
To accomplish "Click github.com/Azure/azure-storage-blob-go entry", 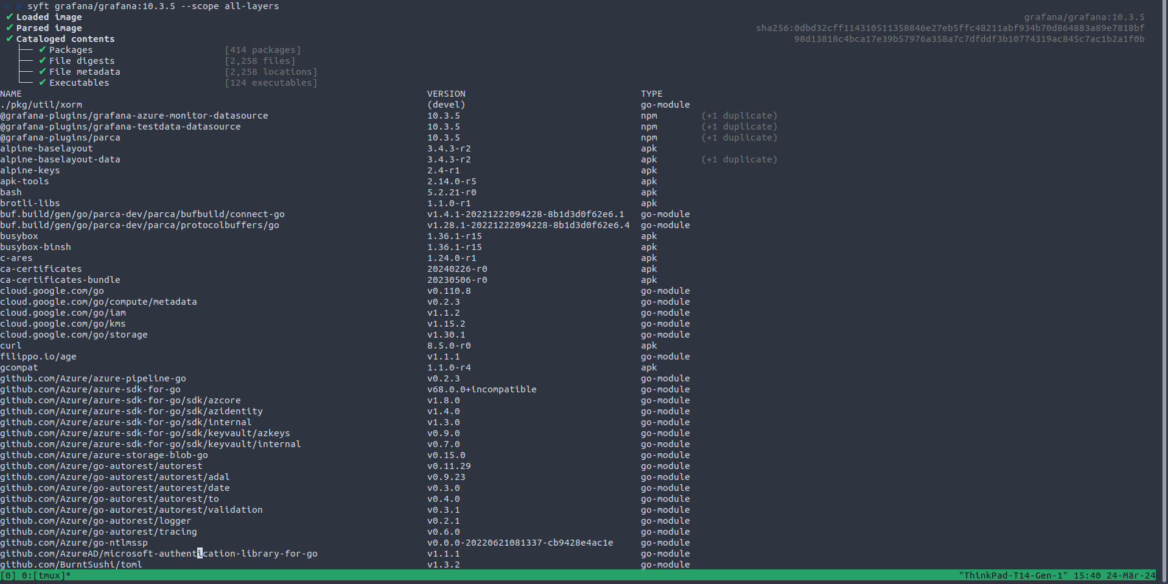I will pos(104,455).
